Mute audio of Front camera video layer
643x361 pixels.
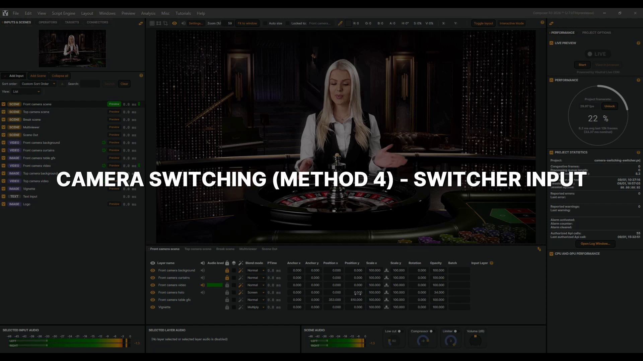coord(203,285)
